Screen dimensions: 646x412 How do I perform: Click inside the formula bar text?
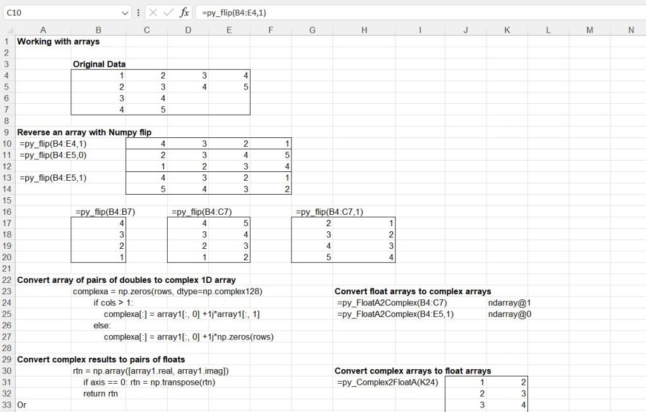point(379,13)
